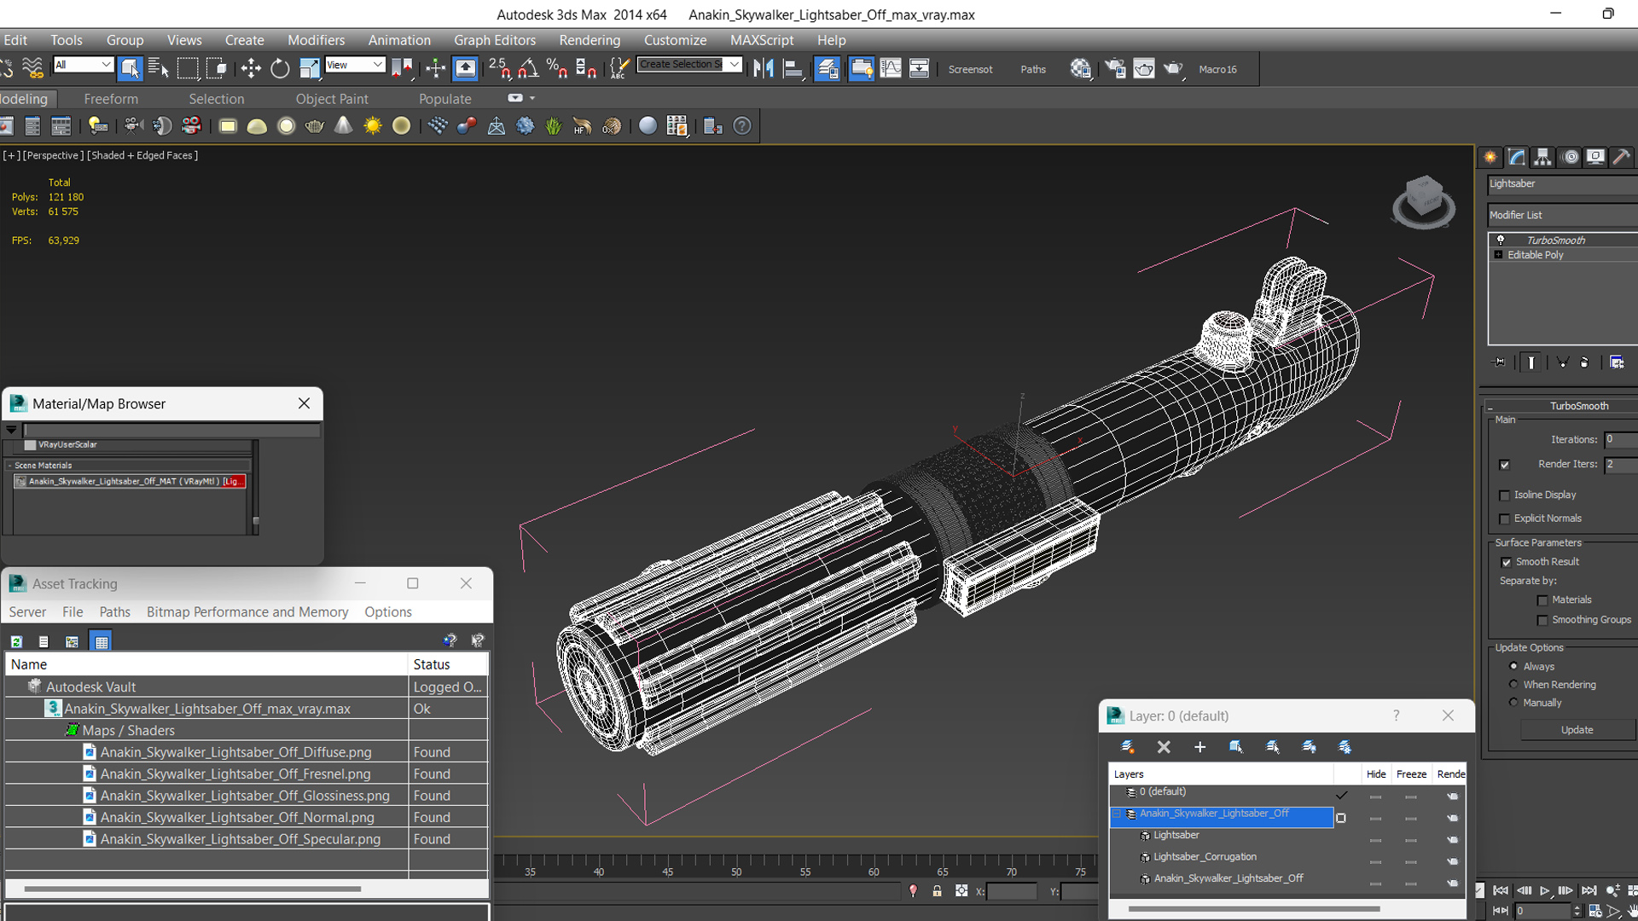
Task: Open the selection filter All dropdown
Action: 84,65
